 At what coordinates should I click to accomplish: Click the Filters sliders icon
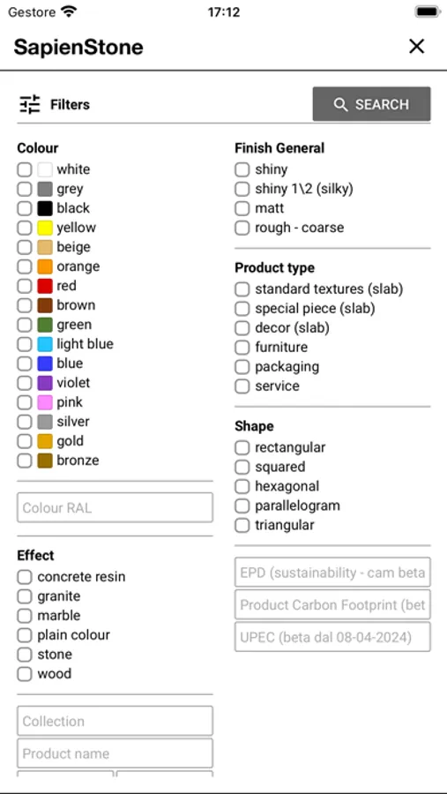click(x=29, y=104)
